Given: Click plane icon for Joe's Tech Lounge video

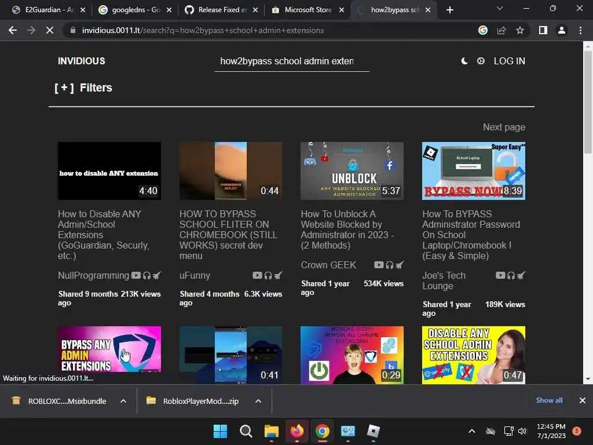Looking at the screenshot, I should point(521,275).
